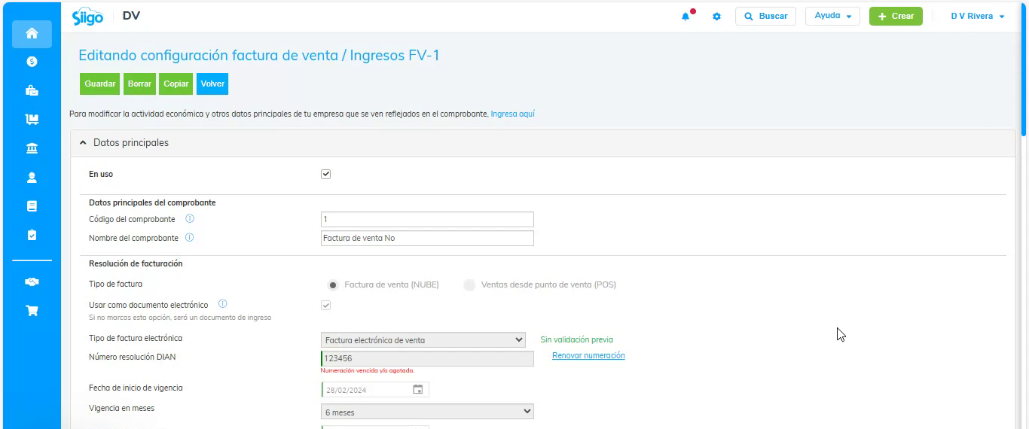Click the Guardar button
The image size is (1029, 429).
[100, 84]
